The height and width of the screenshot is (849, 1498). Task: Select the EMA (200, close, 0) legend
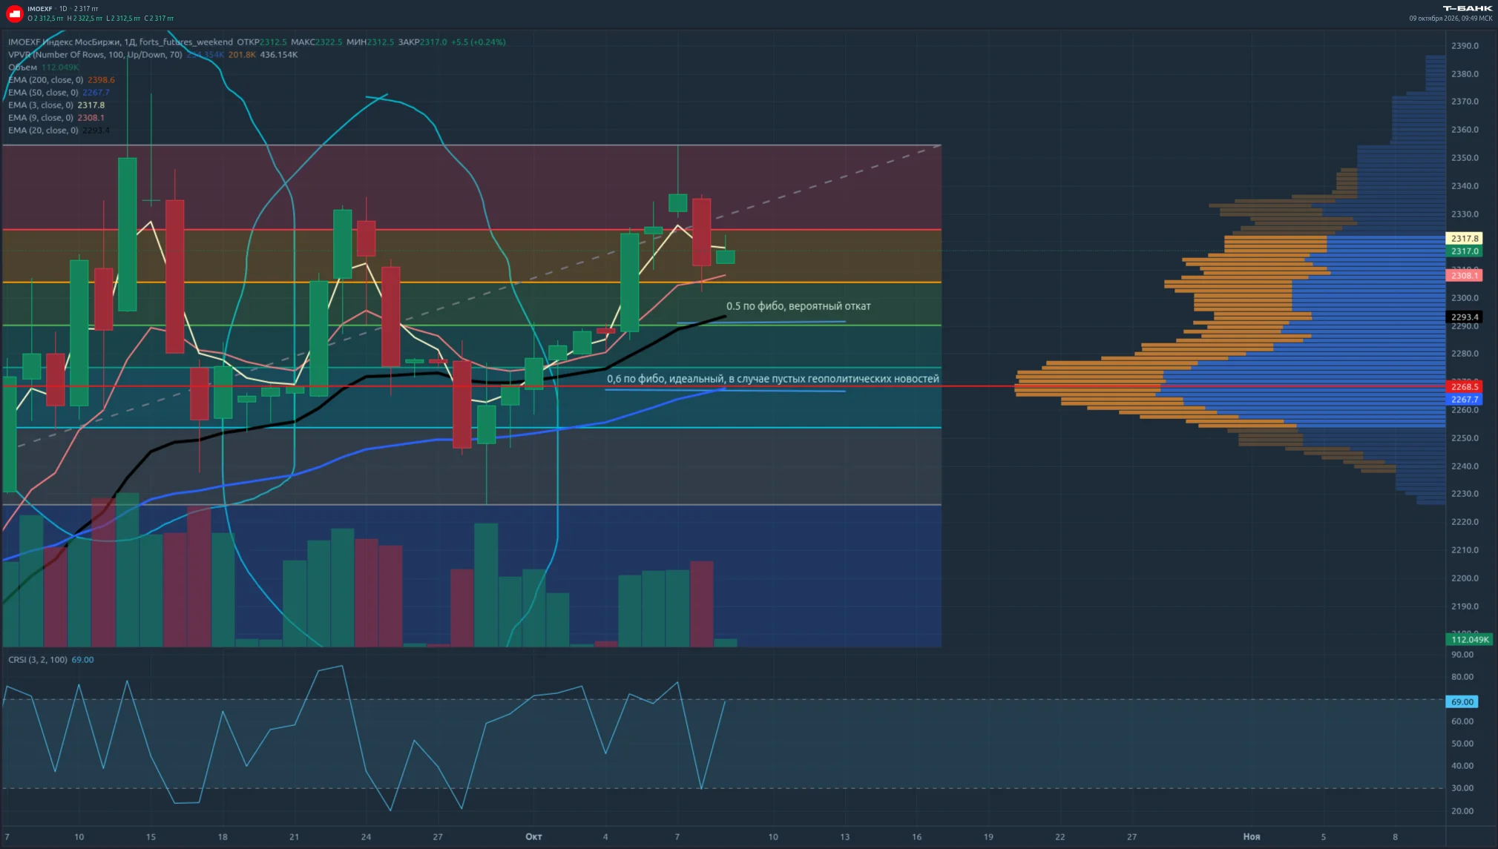tap(61, 80)
